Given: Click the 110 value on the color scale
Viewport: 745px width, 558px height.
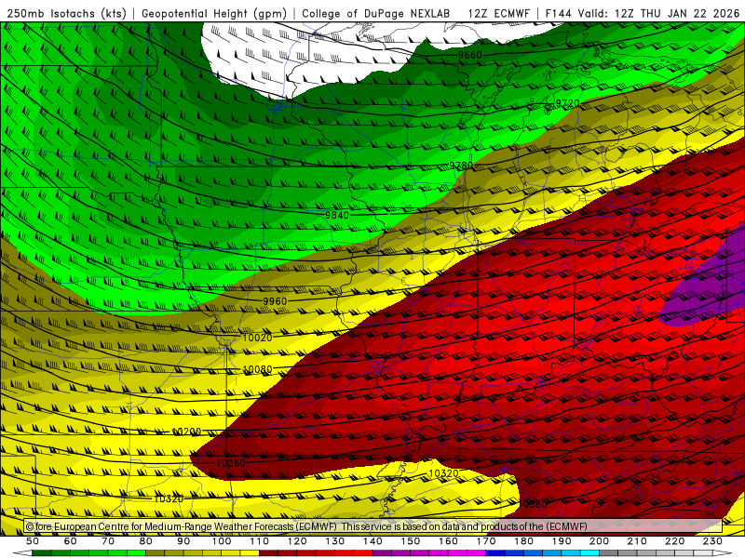Looking at the screenshot, I should point(260,541).
